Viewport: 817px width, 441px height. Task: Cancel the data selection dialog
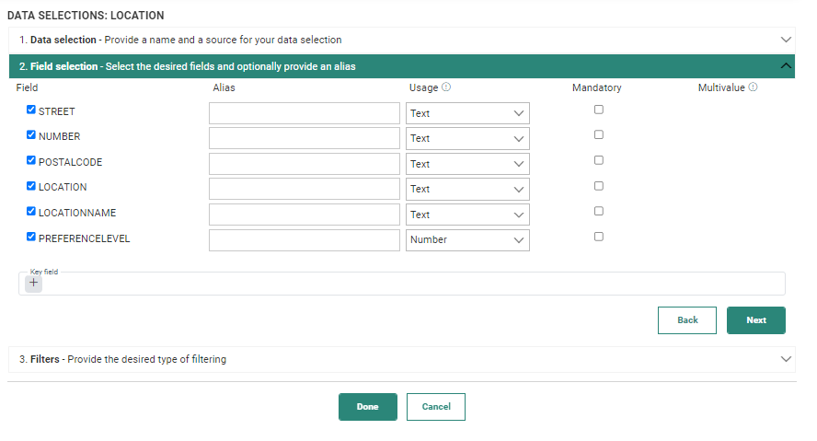[435, 407]
